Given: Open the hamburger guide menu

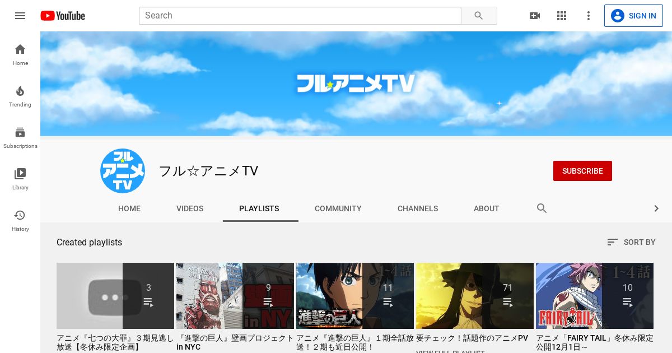Looking at the screenshot, I should tap(20, 16).
